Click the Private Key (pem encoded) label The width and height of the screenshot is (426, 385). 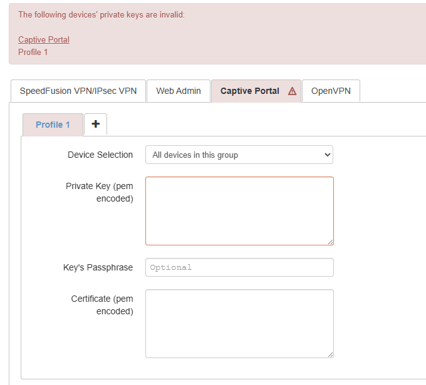coord(100,192)
